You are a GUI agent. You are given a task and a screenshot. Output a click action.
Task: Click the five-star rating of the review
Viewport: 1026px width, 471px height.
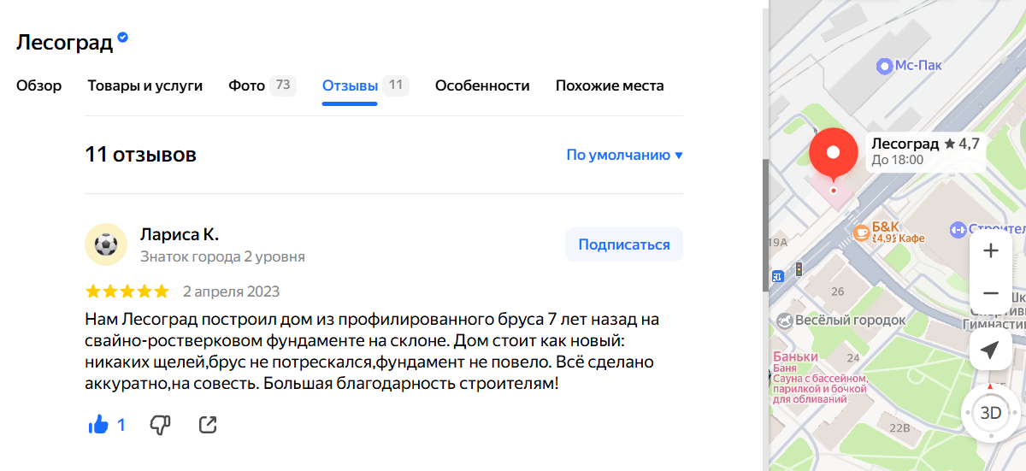click(x=127, y=291)
